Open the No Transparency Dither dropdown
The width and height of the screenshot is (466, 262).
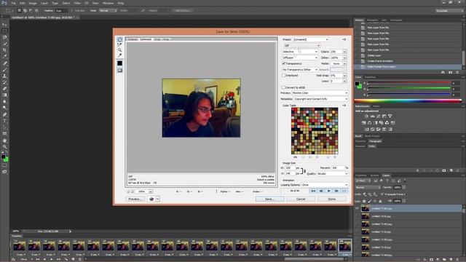[299, 70]
